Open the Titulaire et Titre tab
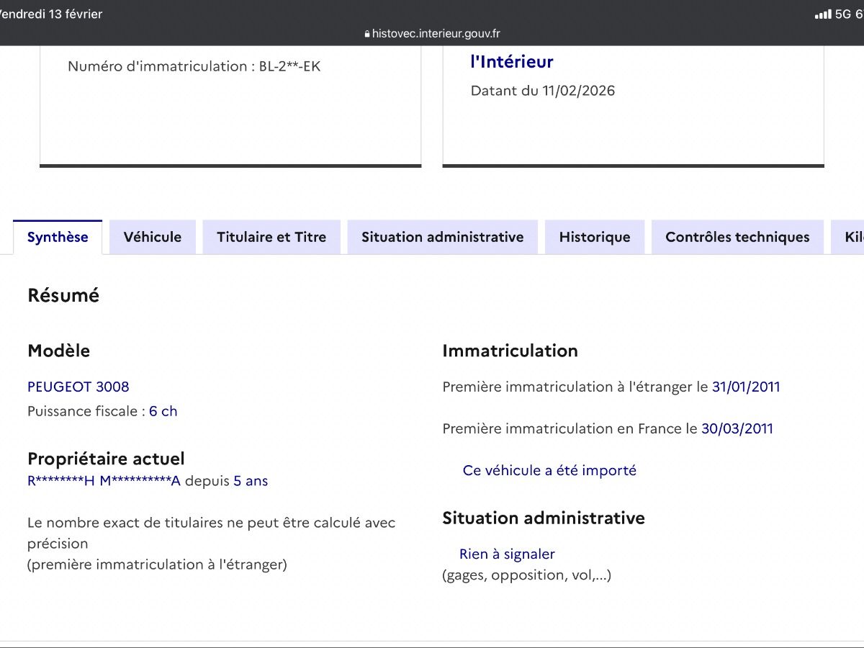The image size is (864, 648). click(x=271, y=238)
